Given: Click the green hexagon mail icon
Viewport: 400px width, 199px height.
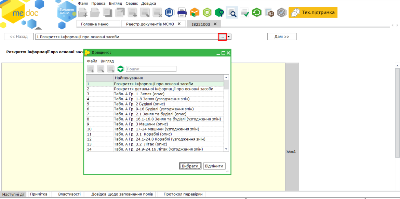Looking at the screenshot, I should pyautogui.click(x=207, y=13).
